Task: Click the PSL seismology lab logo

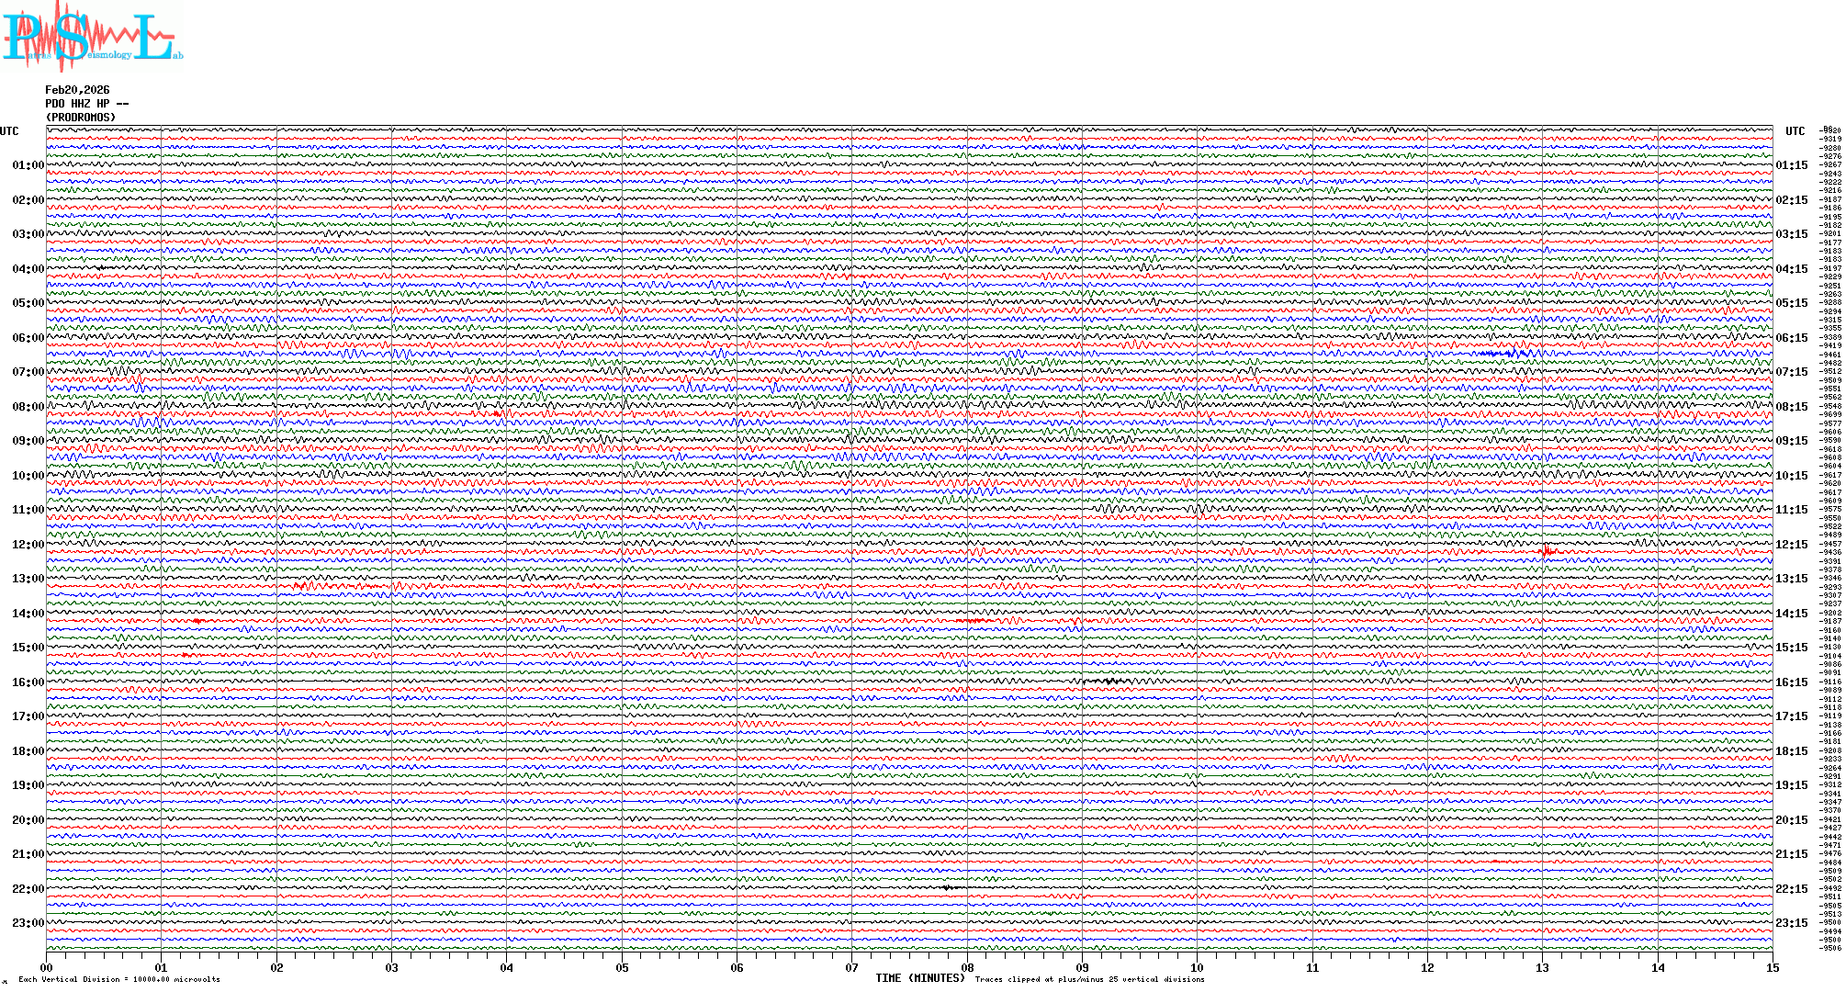Action: click(x=92, y=37)
